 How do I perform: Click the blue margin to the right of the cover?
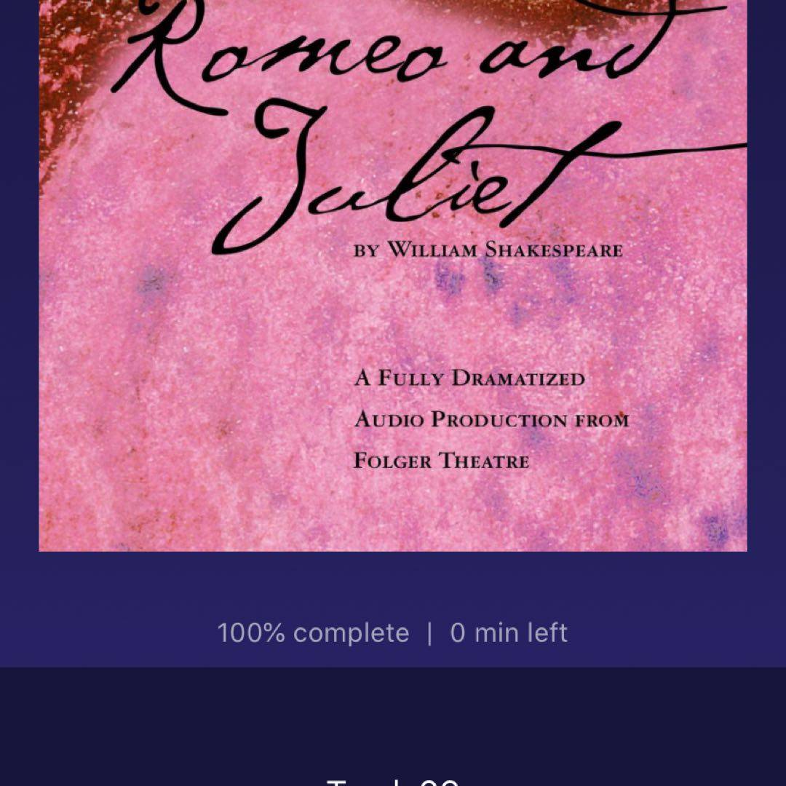(x=766, y=276)
